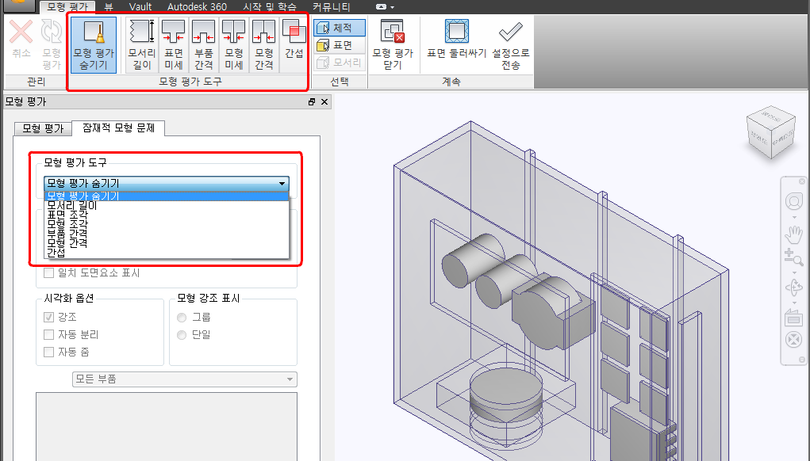Image resolution: width=810 pixels, height=461 pixels.
Task: Click inside the empty results list box
Action: (x=167, y=426)
